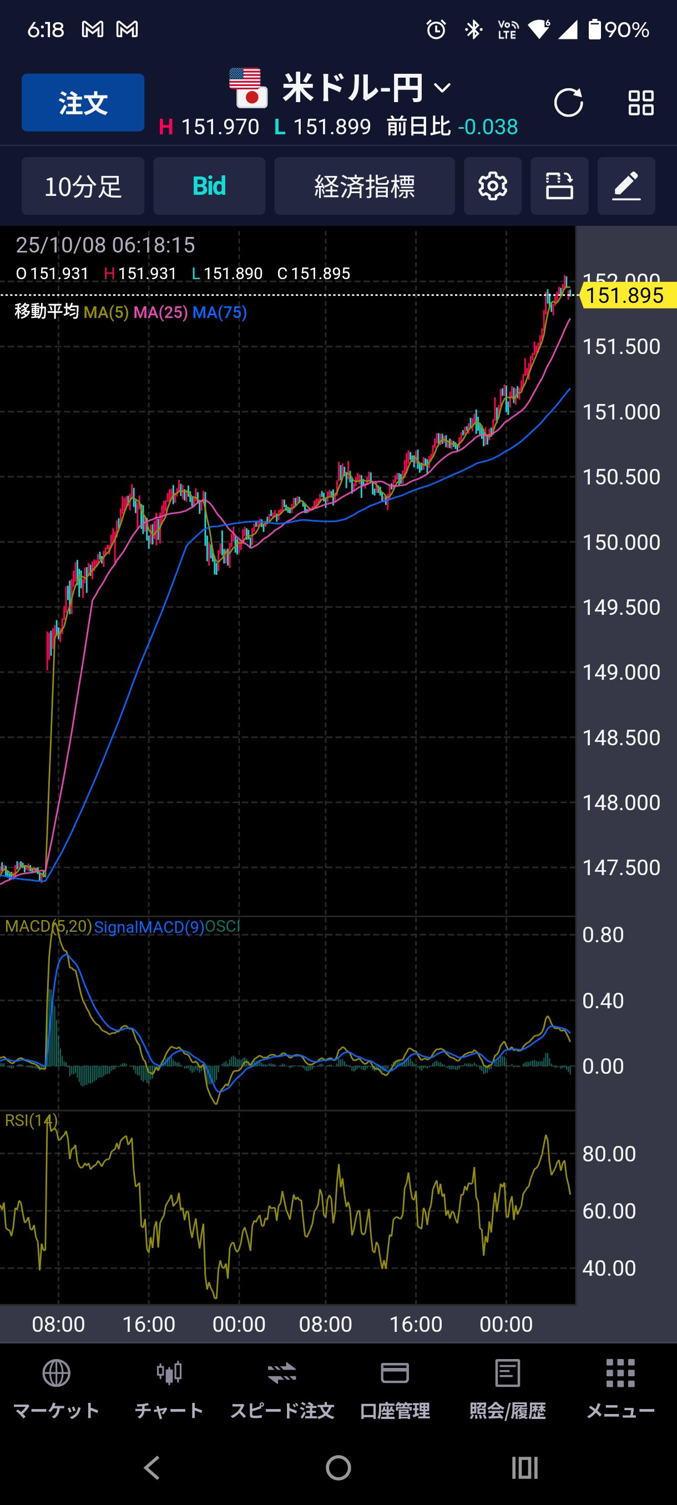This screenshot has height=1505, width=677.
Task: Tap the RSI(14) indicator label
Action: (x=31, y=1120)
